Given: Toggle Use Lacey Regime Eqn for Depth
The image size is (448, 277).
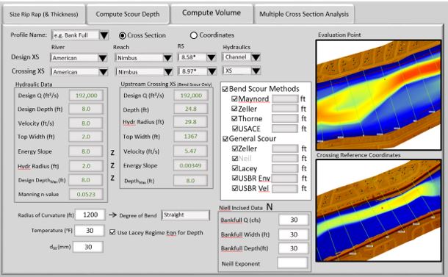Looking at the screenshot, I should tap(112, 232).
